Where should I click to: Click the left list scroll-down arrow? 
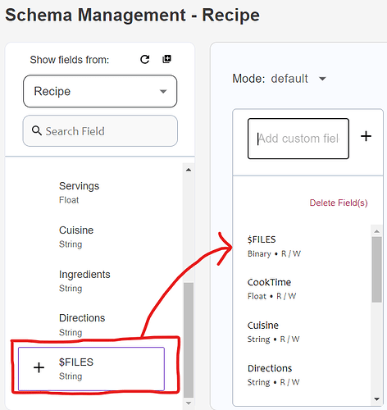[x=189, y=403]
